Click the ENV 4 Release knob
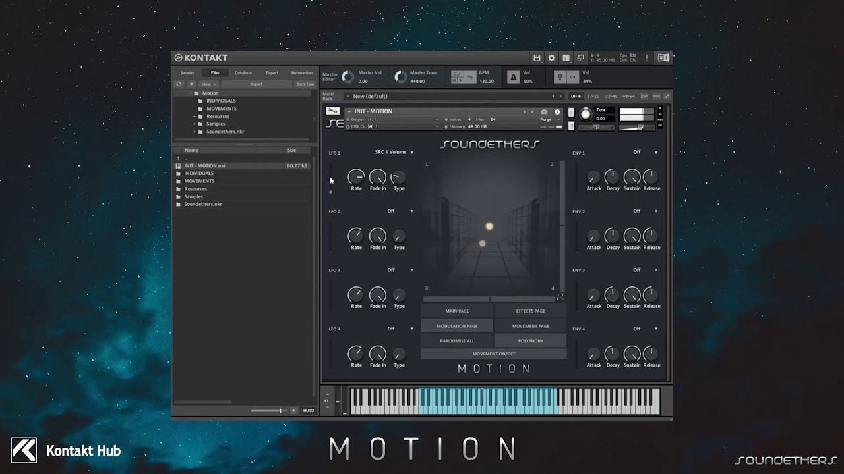The width and height of the screenshot is (844, 474). pos(651,354)
